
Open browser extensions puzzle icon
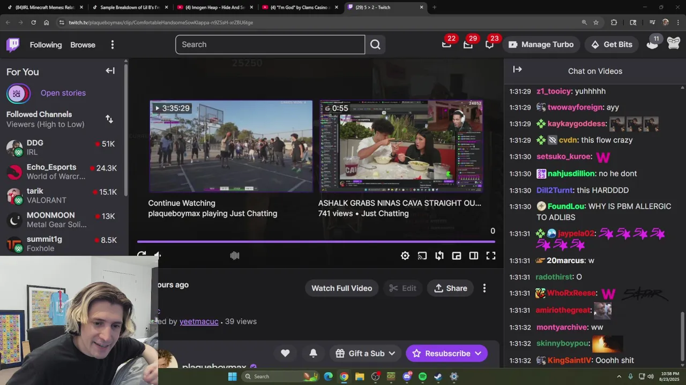(614, 22)
